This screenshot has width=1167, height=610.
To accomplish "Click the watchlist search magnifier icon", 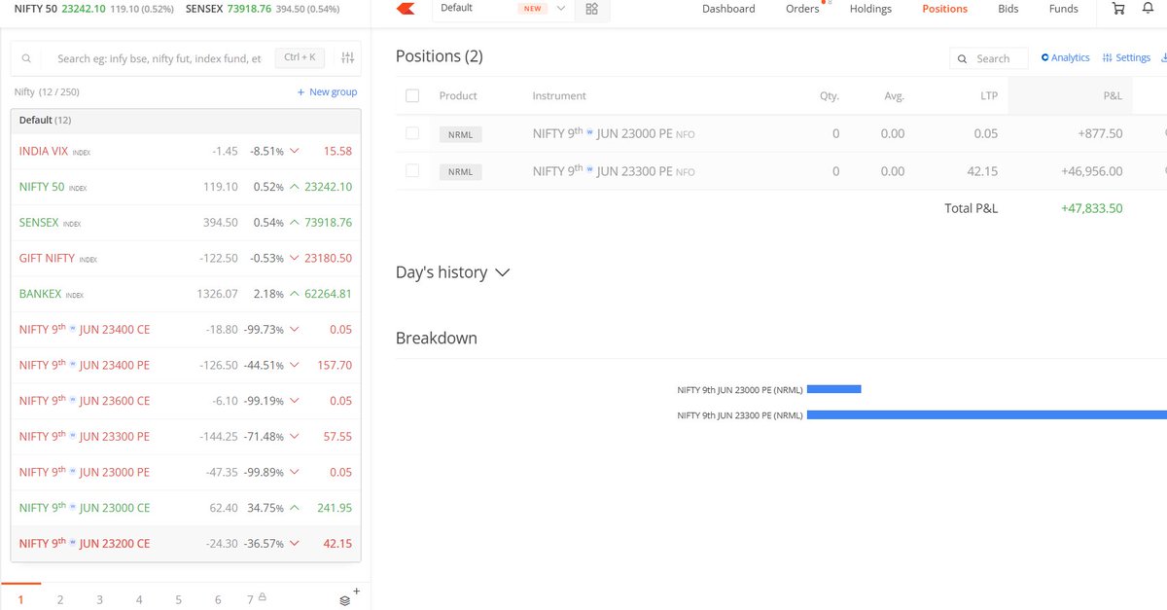I will [26, 58].
